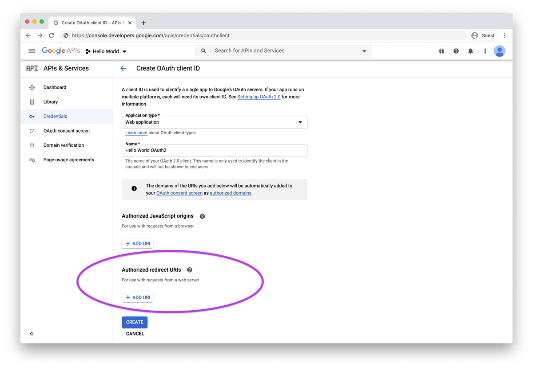Viewport: 533px width, 370px height.
Task: Open the Setting up OAuth 2.0 link
Action: pos(259,97)
